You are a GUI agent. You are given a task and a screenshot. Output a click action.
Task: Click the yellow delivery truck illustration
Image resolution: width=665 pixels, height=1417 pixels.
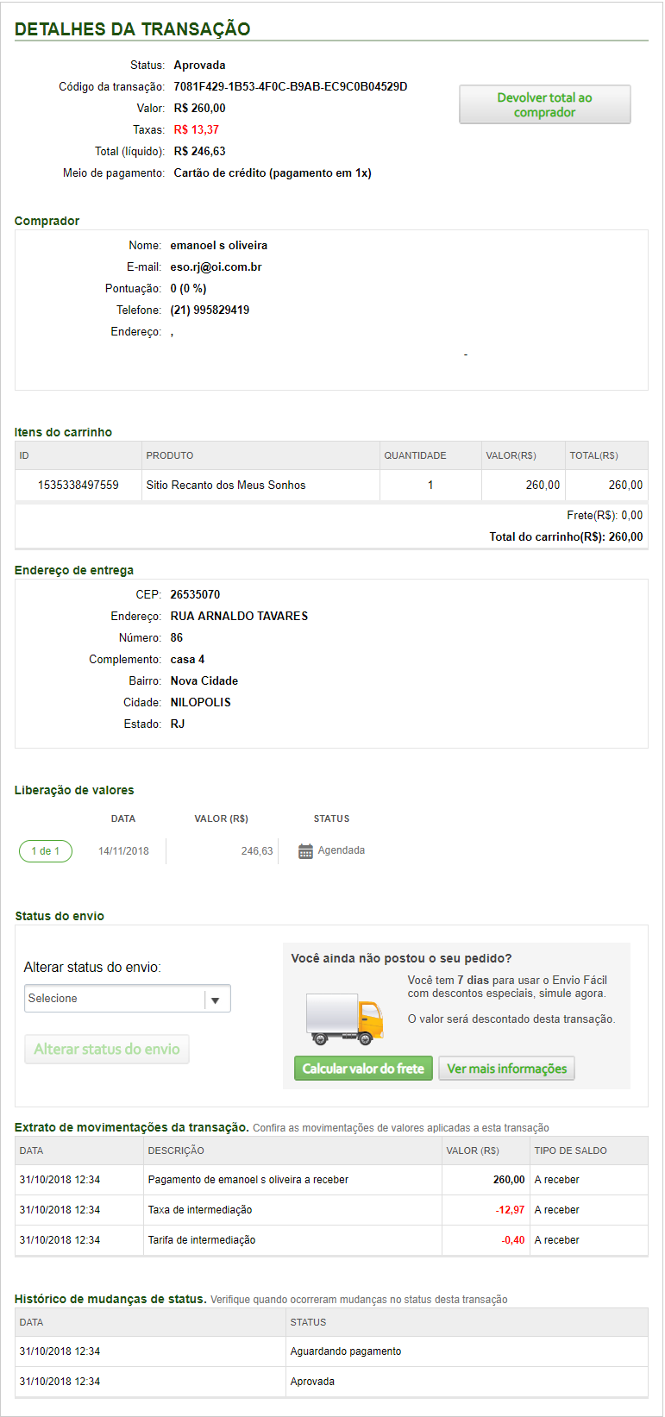pos(345,1019)
